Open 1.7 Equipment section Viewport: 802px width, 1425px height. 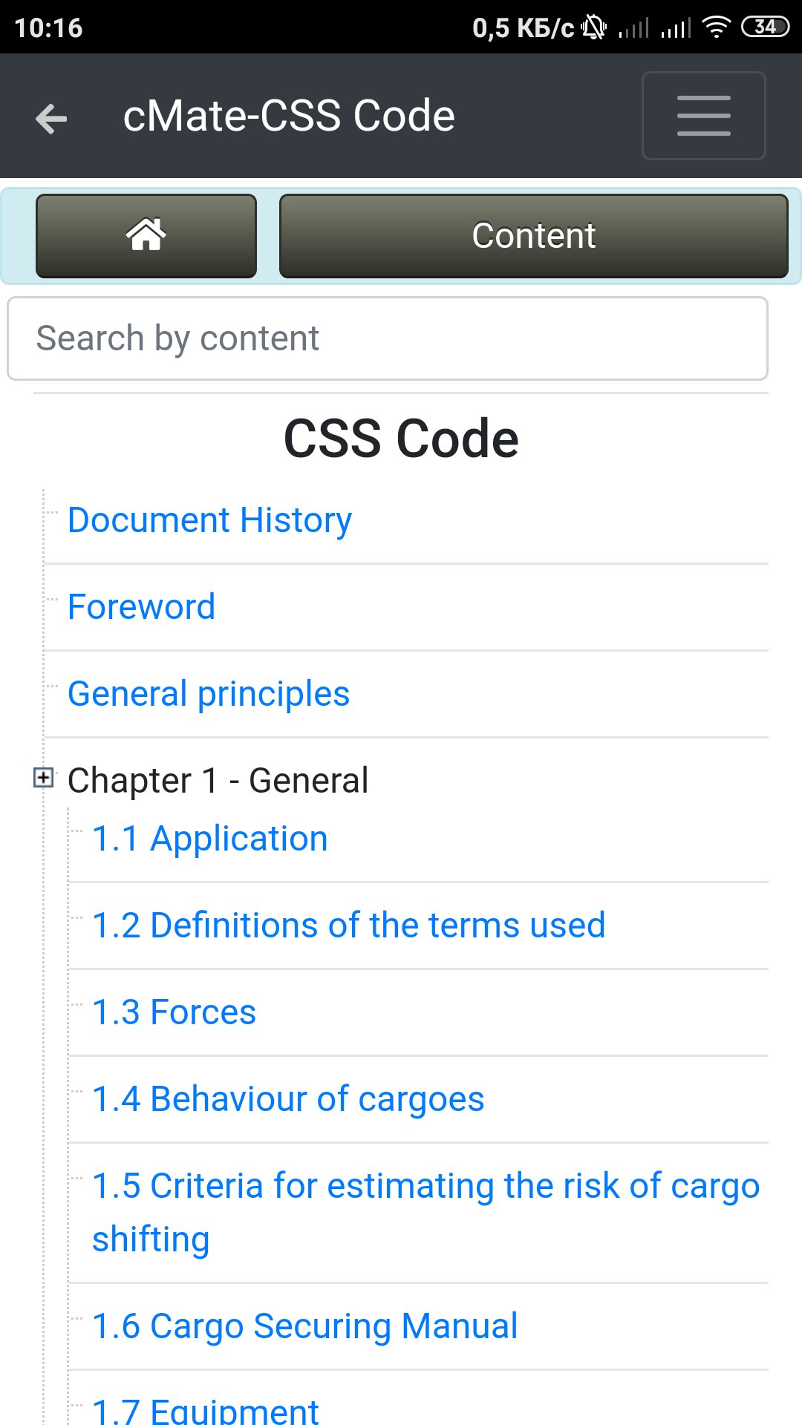[x=205, y=1410]
